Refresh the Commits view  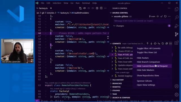pyautogui.click(x=163, y=44)
